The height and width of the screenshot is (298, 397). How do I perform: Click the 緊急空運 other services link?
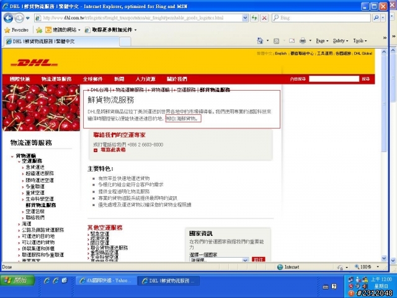coord(100,234)
